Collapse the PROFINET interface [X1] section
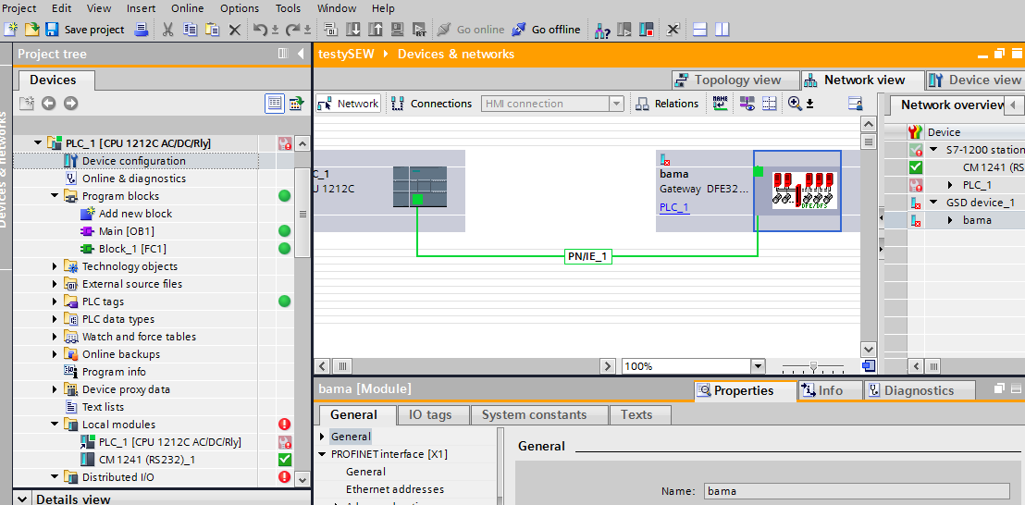1025x505 pixels. tap(322, 454)
